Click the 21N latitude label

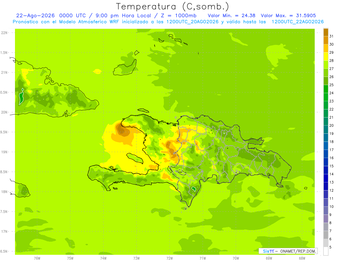tap(4, 72)
